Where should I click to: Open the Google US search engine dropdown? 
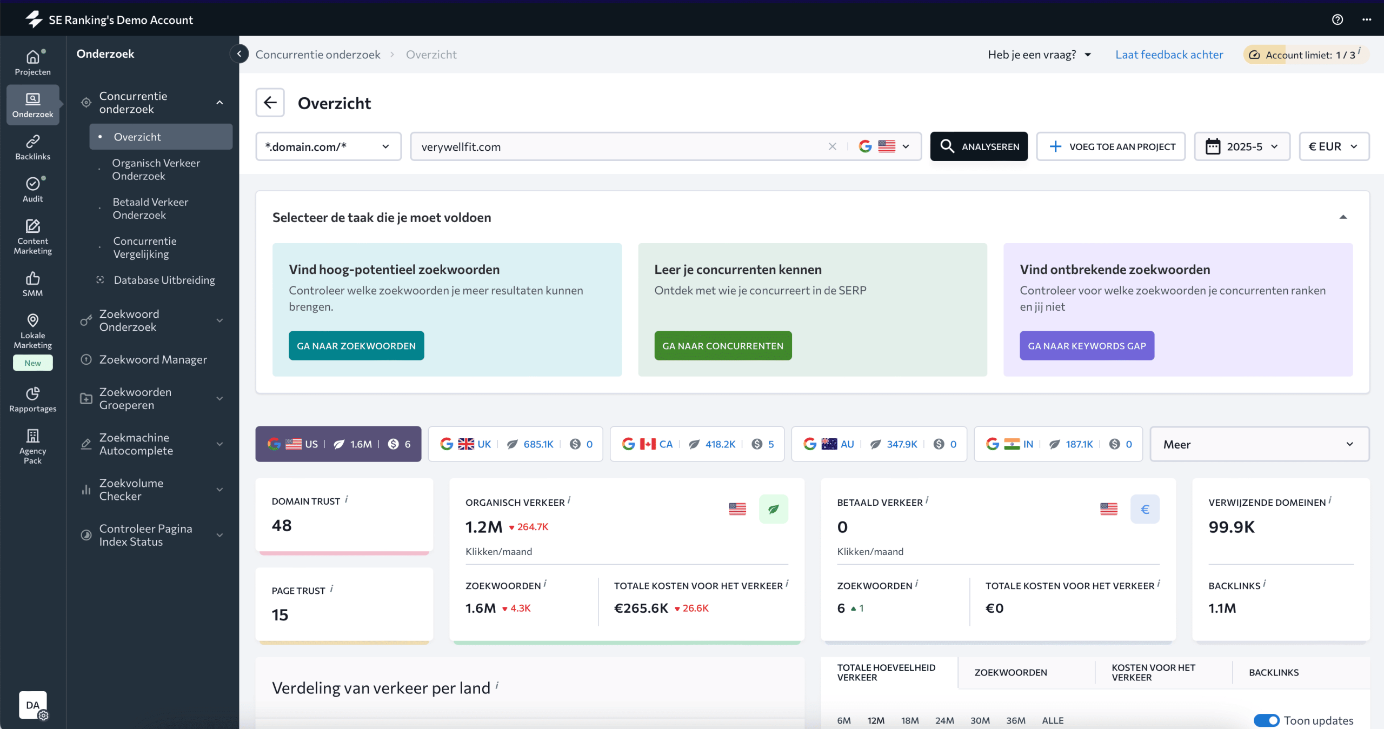884,146
